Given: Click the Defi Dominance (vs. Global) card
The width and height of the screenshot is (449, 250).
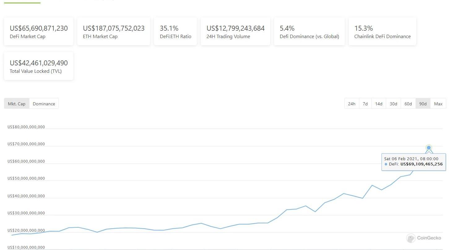Looking at the screenshot, I should (x=309, y=32).
